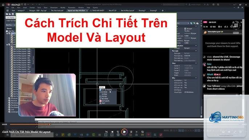Choose TEXT from the command suggestions

coord(108,103)
